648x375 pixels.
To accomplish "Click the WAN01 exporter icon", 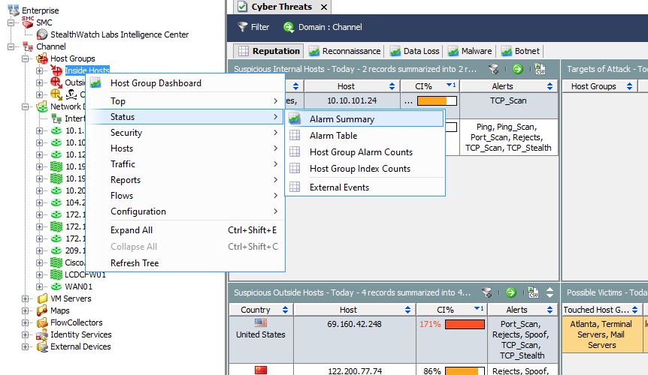I will pyautogui.click(x=56, y=286).
